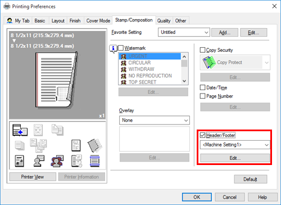The height and width of the screenshot is (205, 281).
Task: Click the Default button
Action: pyautogui.click(x=251, y=179)
